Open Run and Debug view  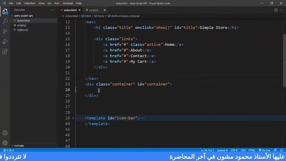[x=5, y=42]
